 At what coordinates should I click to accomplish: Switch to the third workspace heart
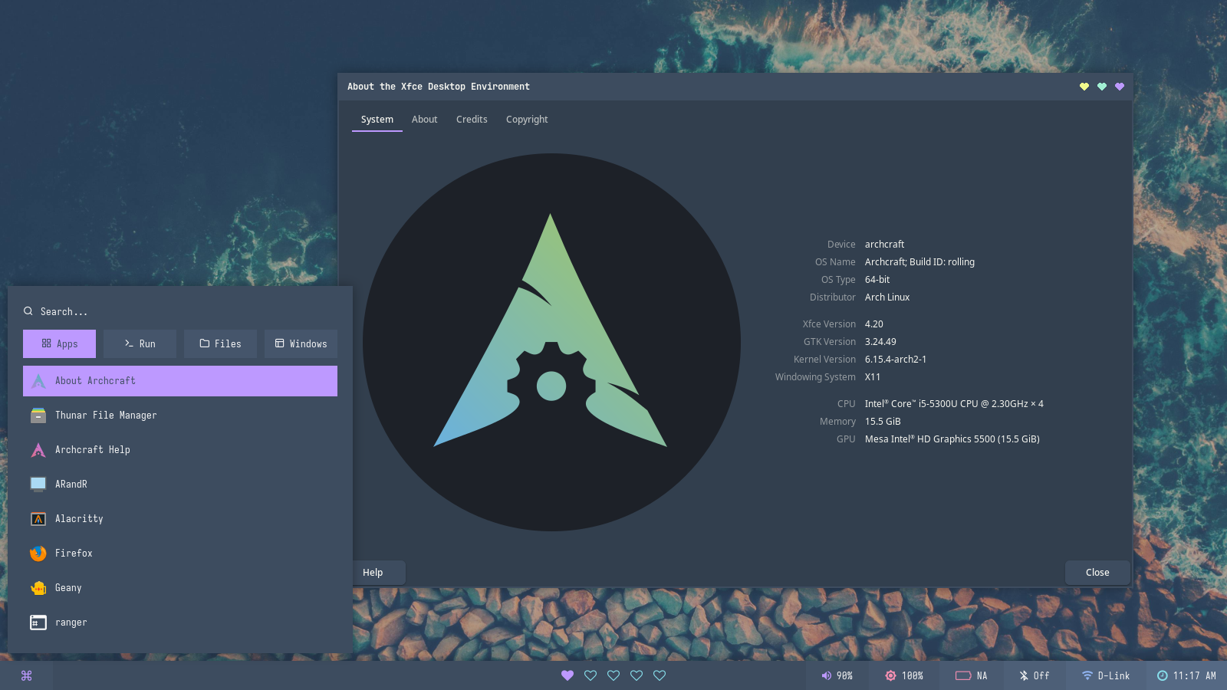pos(613,675)
